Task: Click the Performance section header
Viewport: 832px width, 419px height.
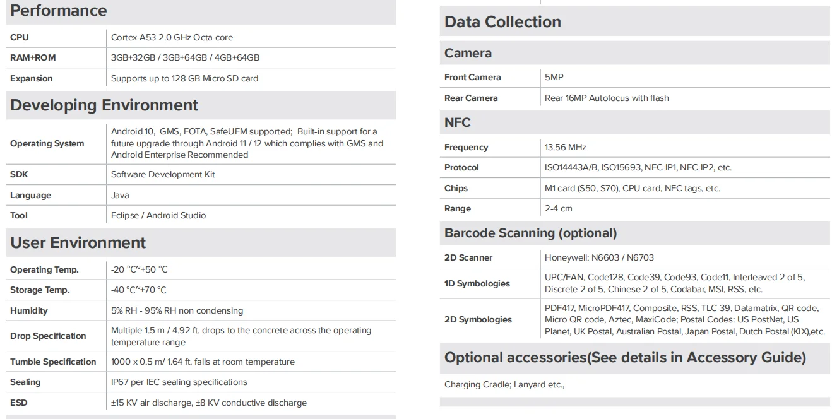Action: pos(57,10)
